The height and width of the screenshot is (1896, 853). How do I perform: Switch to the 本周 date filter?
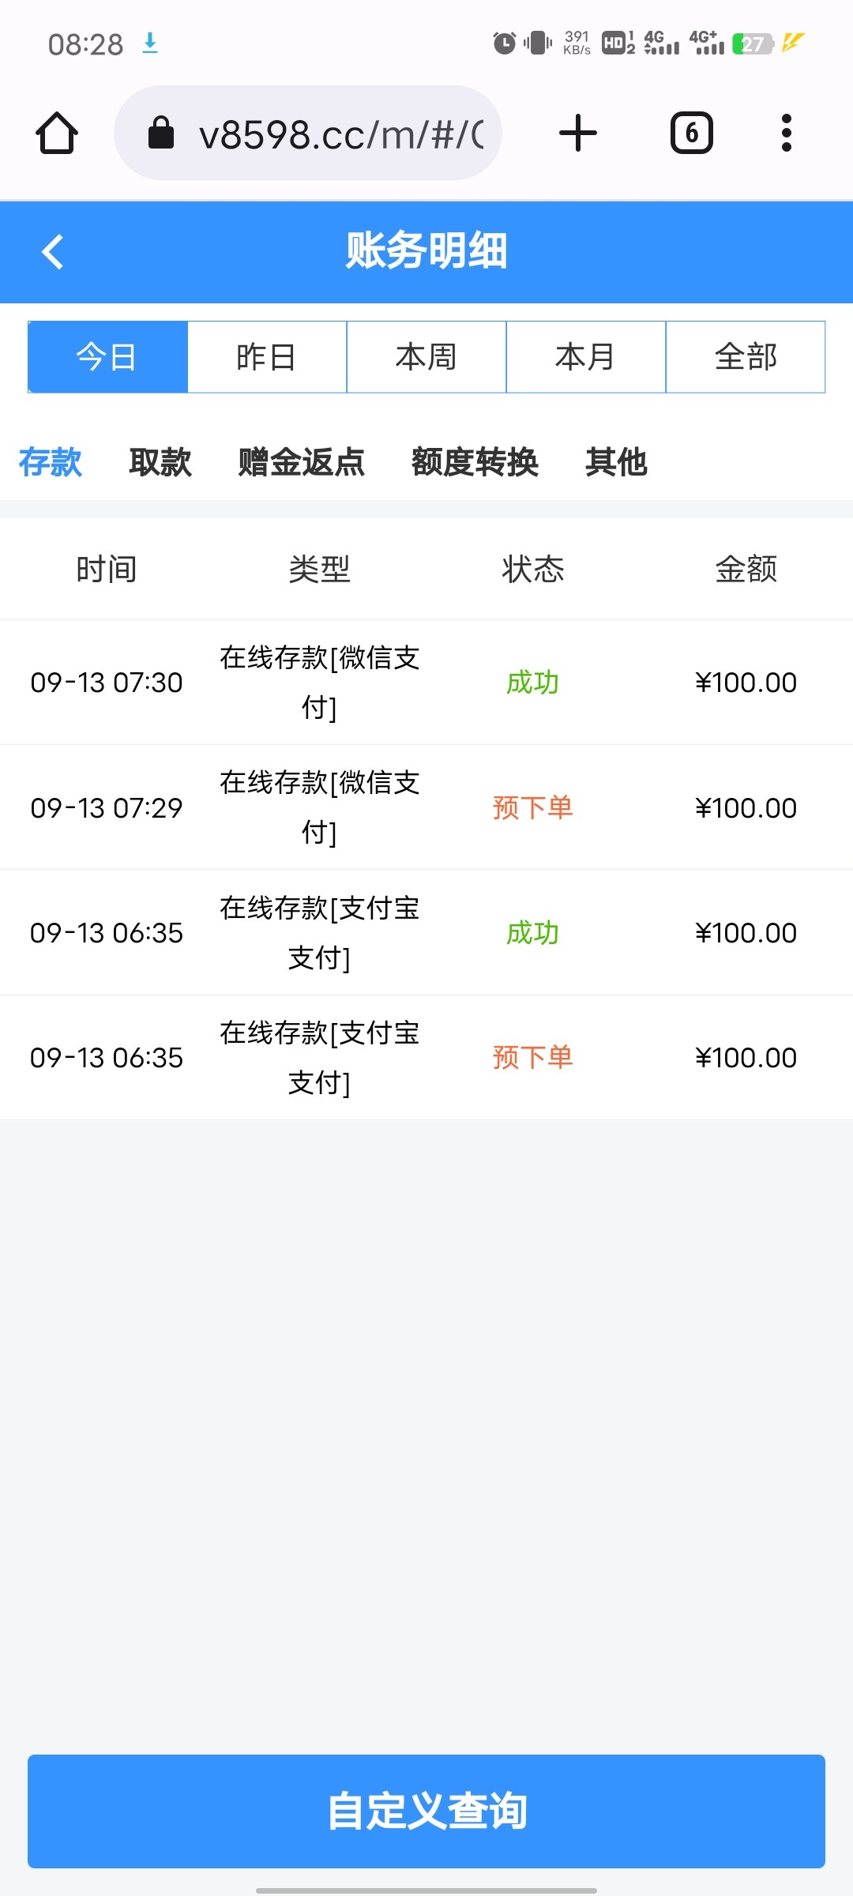426,357
